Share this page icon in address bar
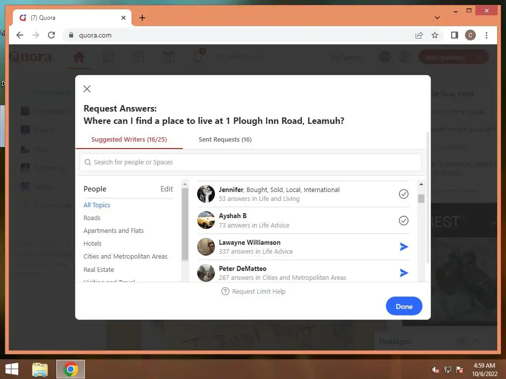 coord(419,35)
